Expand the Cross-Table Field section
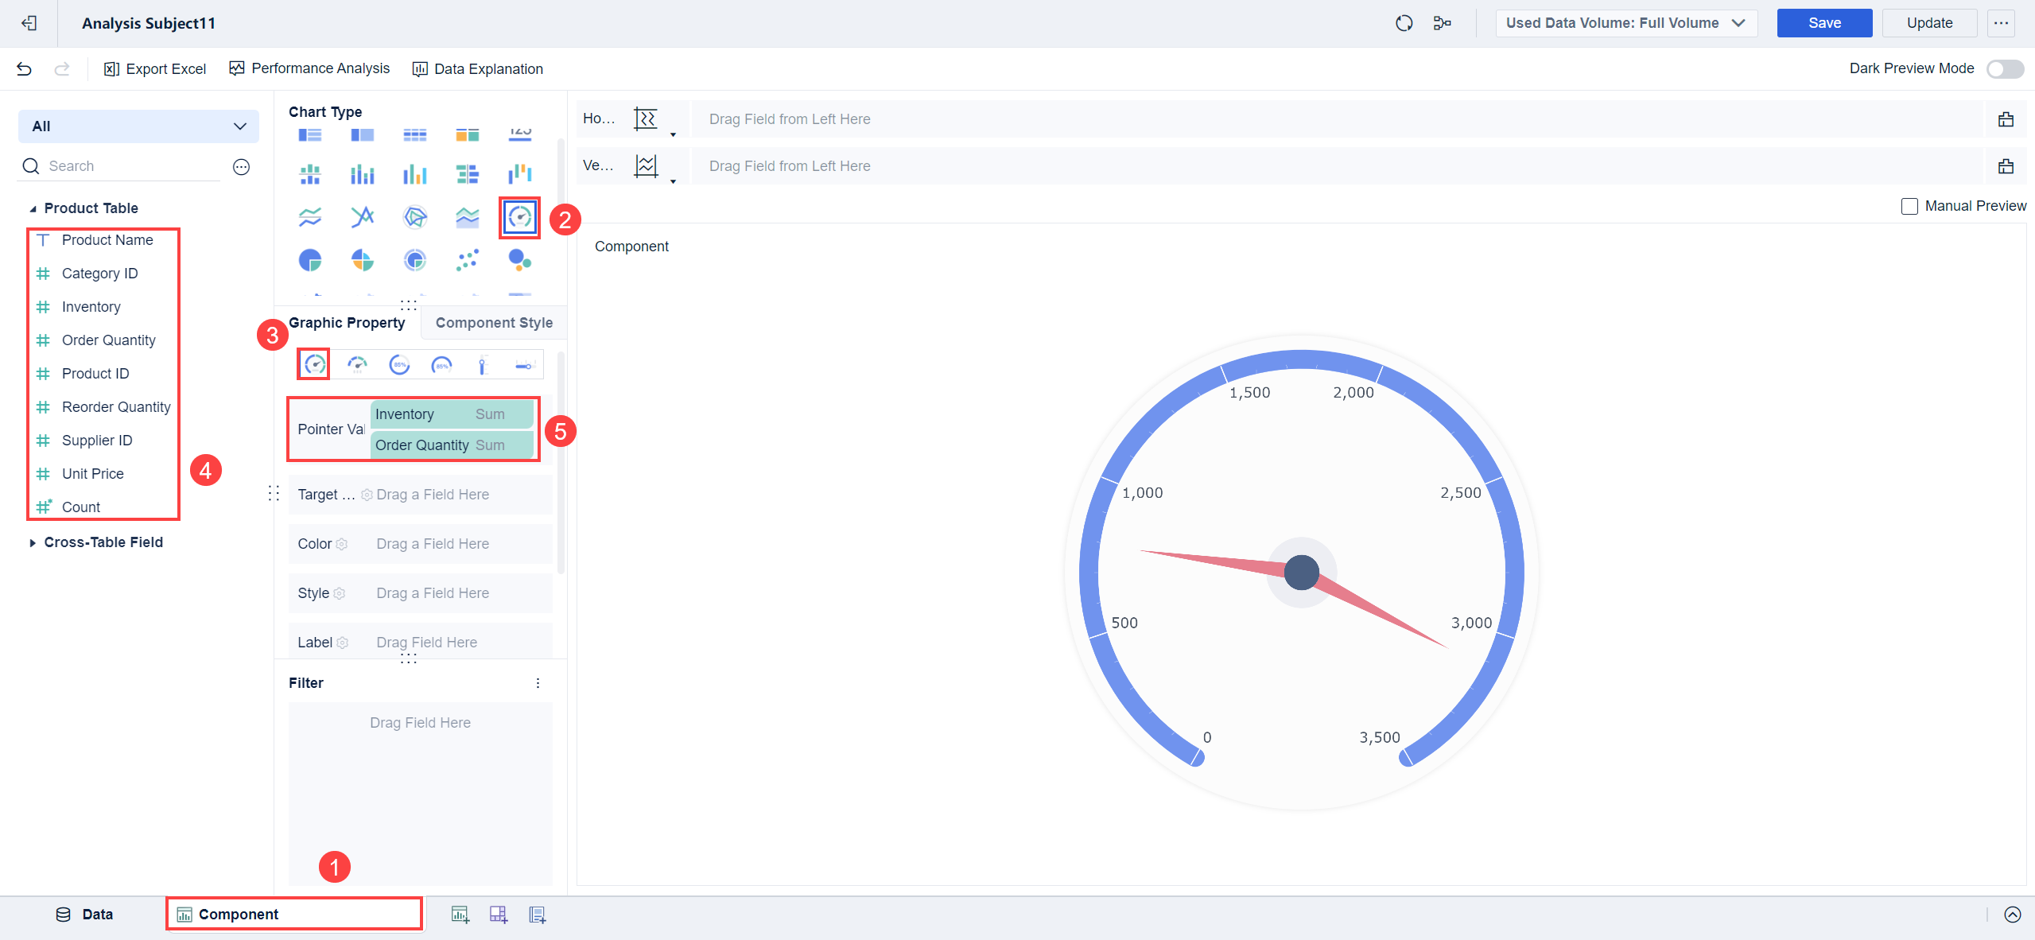This screenshot has width=2035, height=940. coord(33,542)
